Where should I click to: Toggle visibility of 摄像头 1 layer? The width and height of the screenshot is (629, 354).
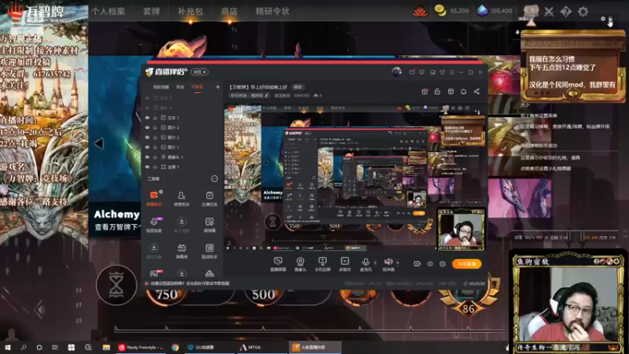pos(147,157)
